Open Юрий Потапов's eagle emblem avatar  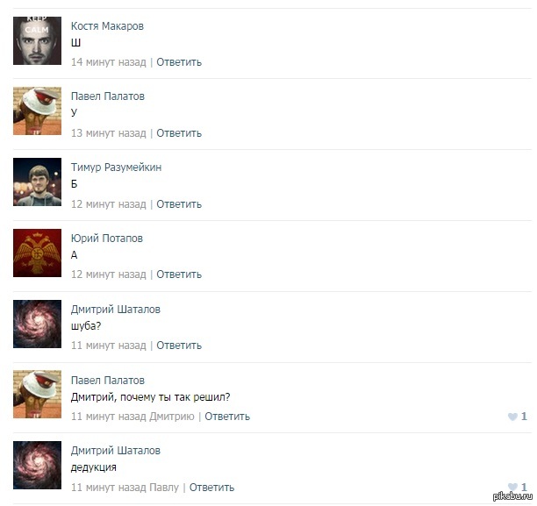pyautogui.click(x=38, y=253)
